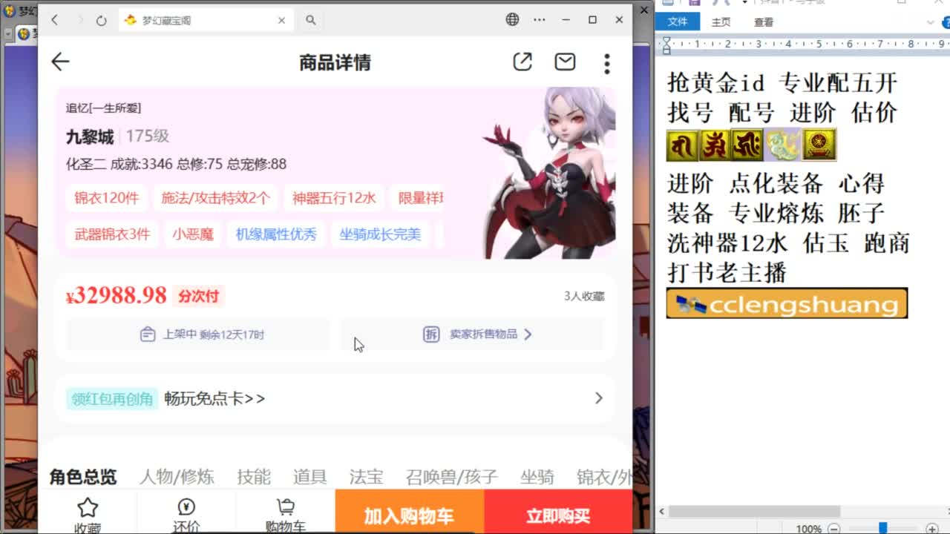Screen dimensions: 950x534
Task: Click the globe language icon
Action: tap(512, 20)
